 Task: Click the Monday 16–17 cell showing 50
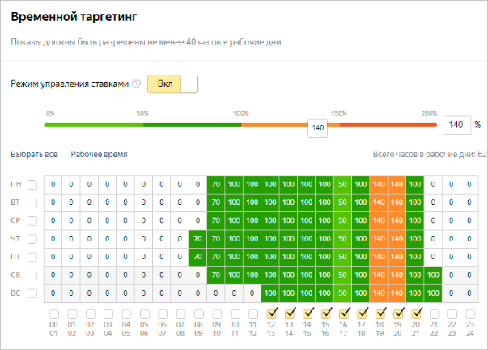342,185
